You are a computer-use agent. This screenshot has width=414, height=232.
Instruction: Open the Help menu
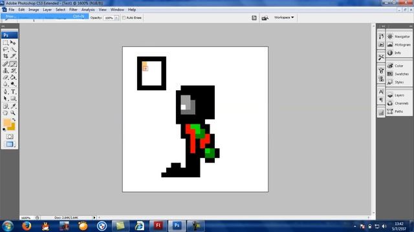[x=132, y=10]
